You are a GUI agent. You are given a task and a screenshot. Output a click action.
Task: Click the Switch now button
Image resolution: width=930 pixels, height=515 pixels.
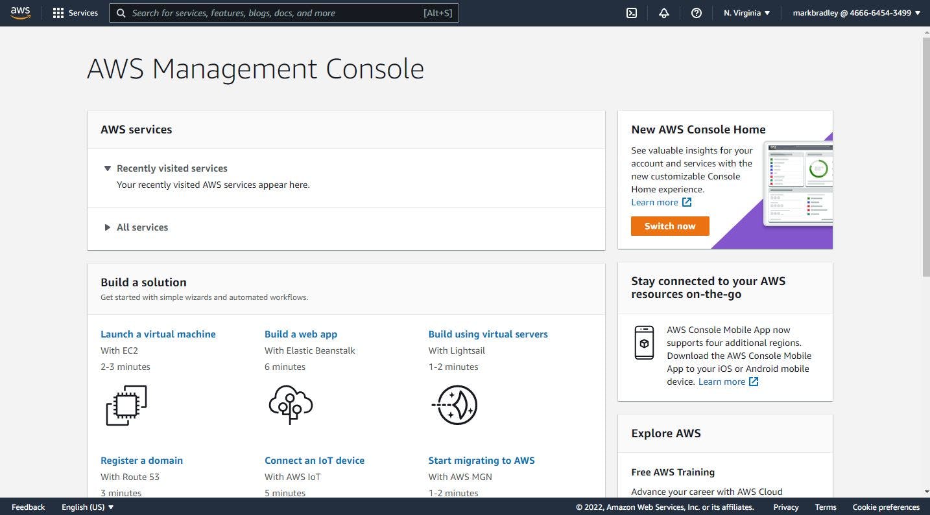pos(670,226)
